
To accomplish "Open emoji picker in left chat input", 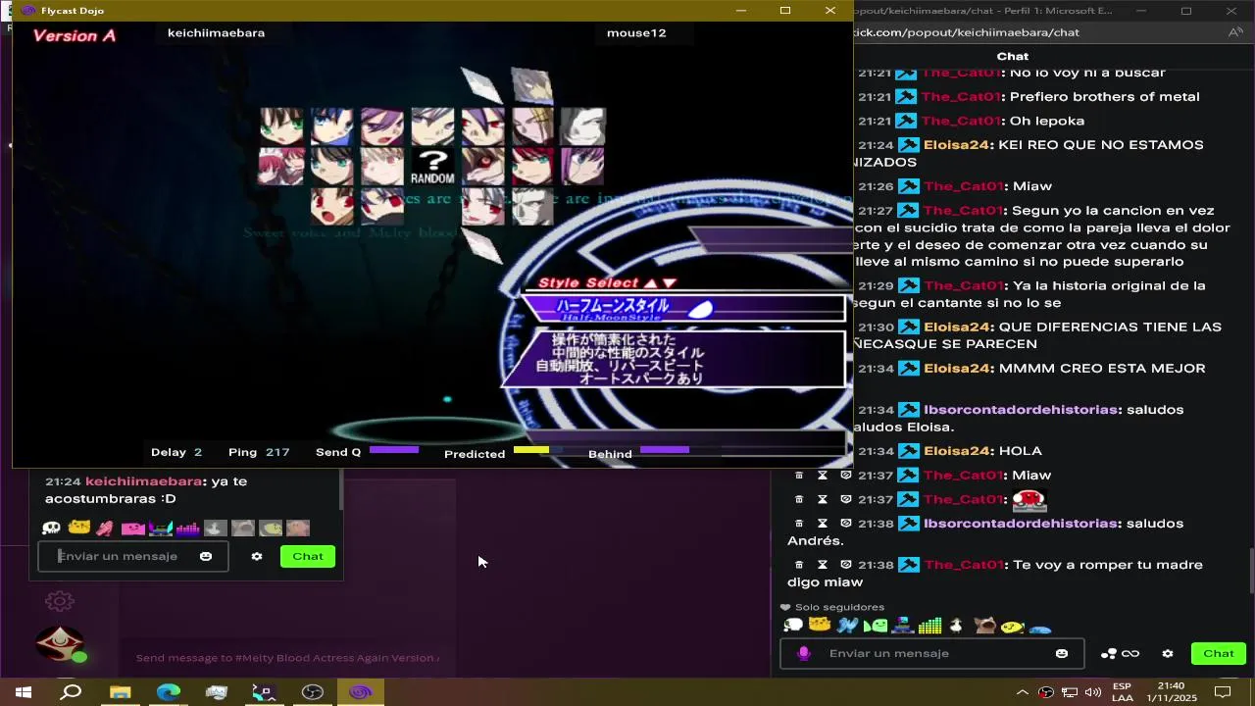I will point(206,556).
